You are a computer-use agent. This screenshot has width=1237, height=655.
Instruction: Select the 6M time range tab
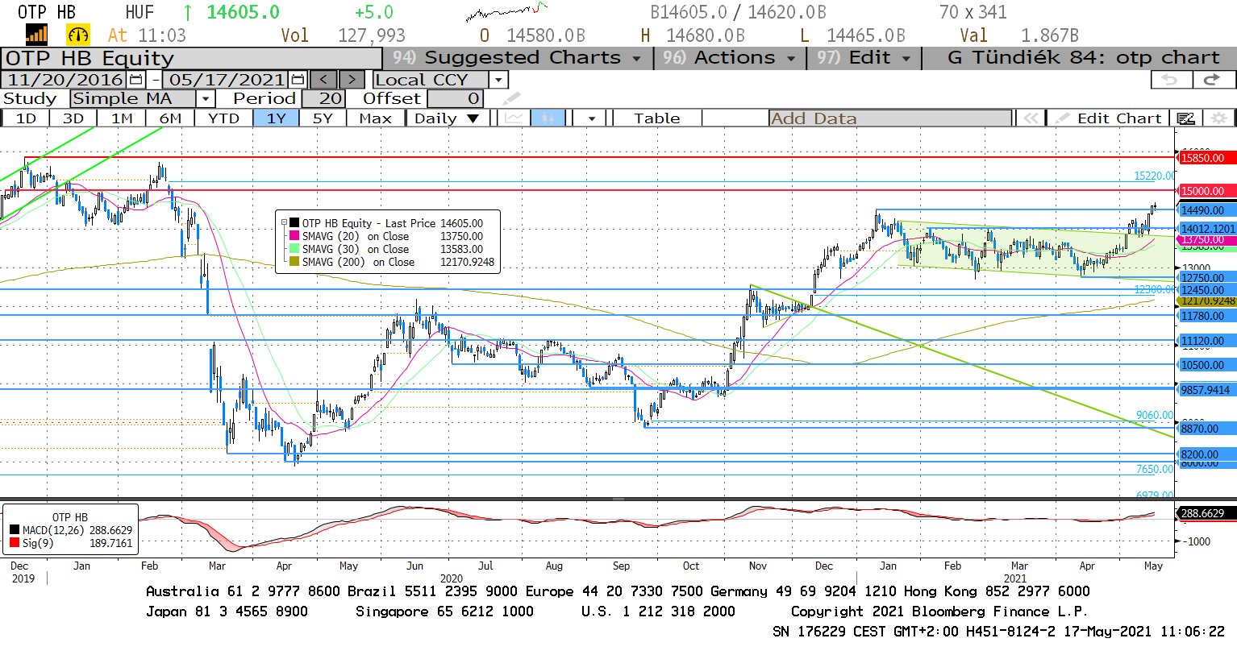(170, 118)
